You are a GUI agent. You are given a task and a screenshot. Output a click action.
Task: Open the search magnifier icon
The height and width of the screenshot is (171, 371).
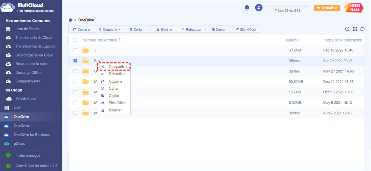(x=347, y=29)
